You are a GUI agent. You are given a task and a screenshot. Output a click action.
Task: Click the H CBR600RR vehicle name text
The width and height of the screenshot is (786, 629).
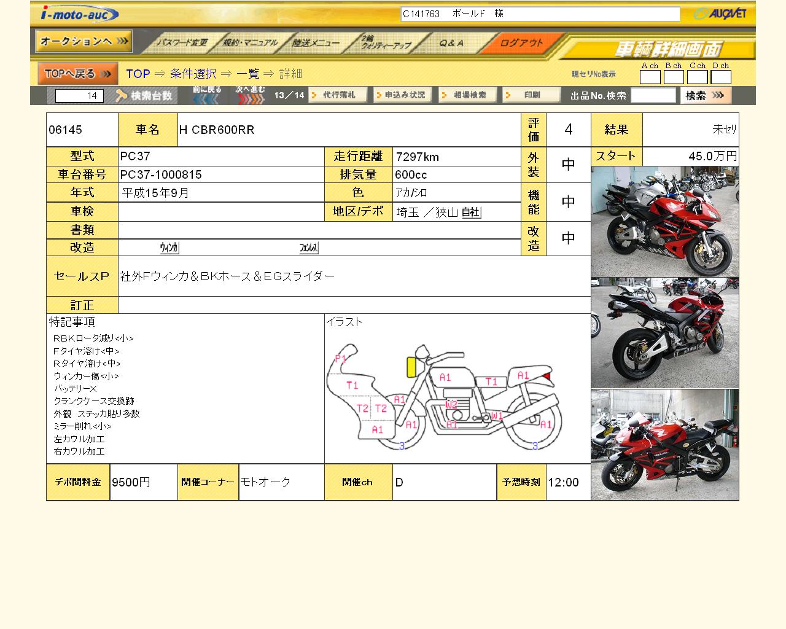tap(217, 130)
